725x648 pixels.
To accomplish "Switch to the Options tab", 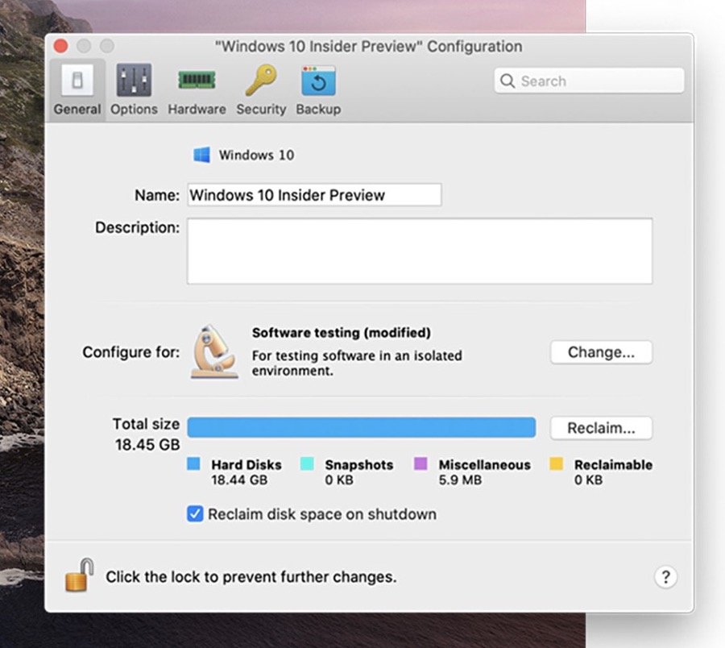I will click(134, 90).
